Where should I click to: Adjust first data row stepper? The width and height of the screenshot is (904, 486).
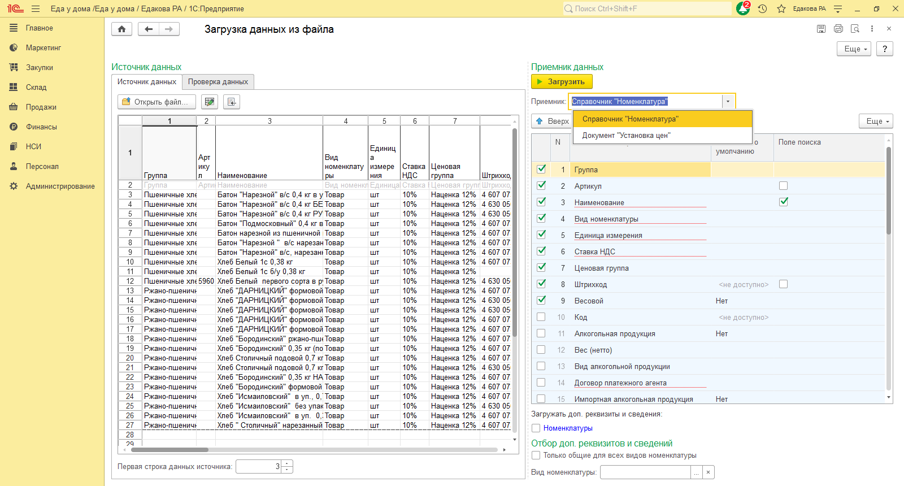pyautogui.click(x=287, y=466)
